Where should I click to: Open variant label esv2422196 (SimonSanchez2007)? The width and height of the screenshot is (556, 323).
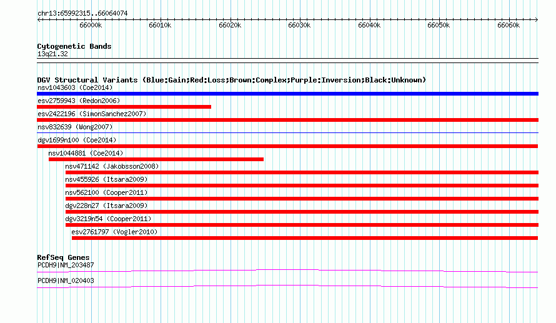click(x=92, y=114)
